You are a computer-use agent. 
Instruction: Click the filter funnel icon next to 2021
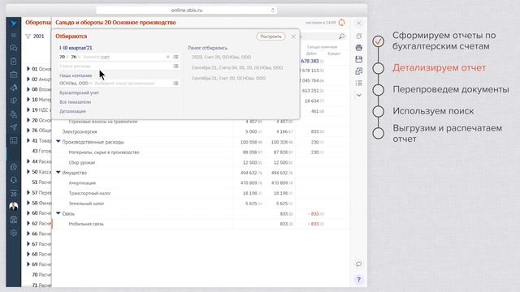coord(28,36)
